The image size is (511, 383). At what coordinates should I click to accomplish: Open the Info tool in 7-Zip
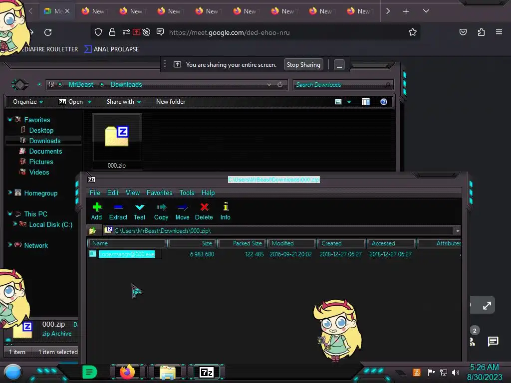(x=225, y=211)
